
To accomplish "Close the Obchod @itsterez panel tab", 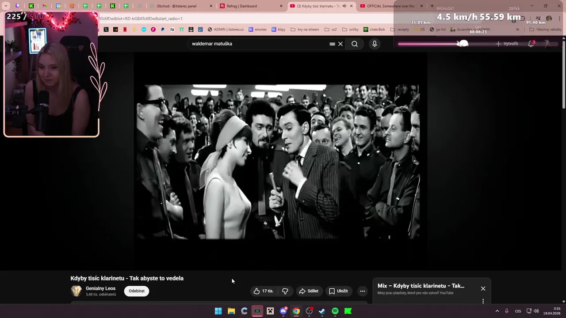I will tap(211, 6).
